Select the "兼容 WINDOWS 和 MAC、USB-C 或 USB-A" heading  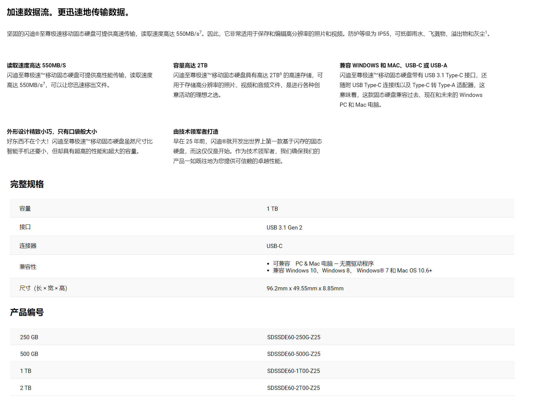[393, 65]
